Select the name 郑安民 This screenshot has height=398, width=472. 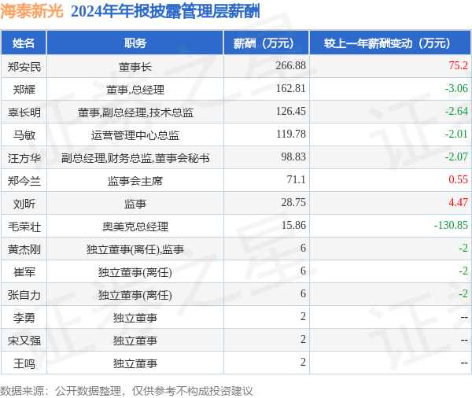(x=24, y=67)
